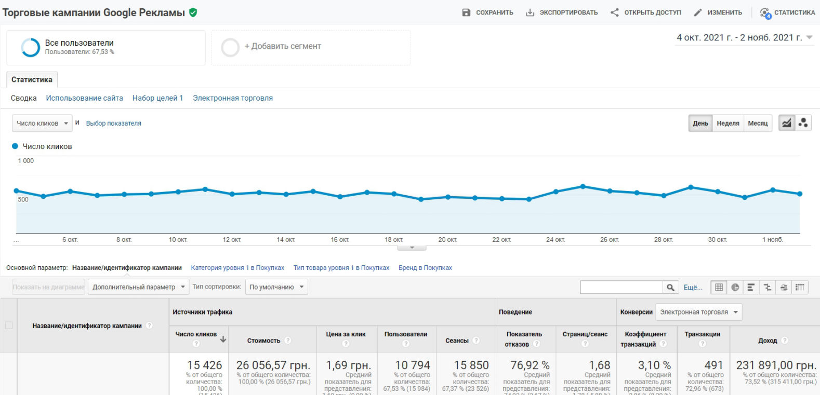820x395 pixels.
Task: Open the Электронная торговля conversions dropdown
Action: point(699,312)
